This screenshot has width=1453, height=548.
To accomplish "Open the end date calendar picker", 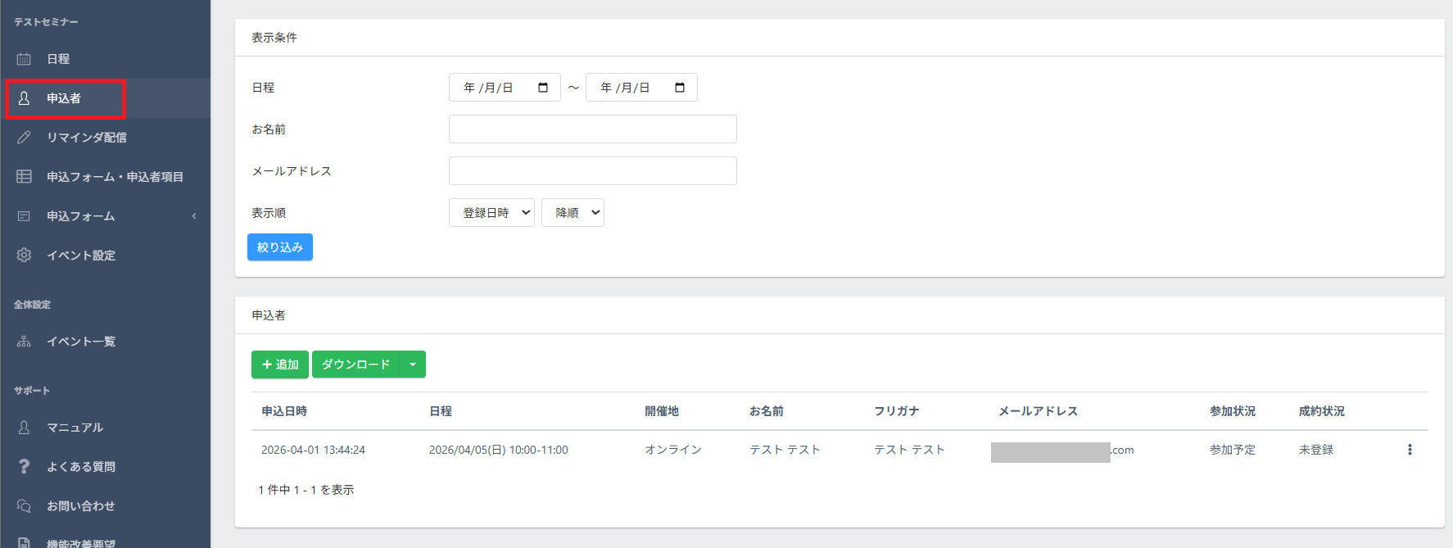I will pos(680,88).
